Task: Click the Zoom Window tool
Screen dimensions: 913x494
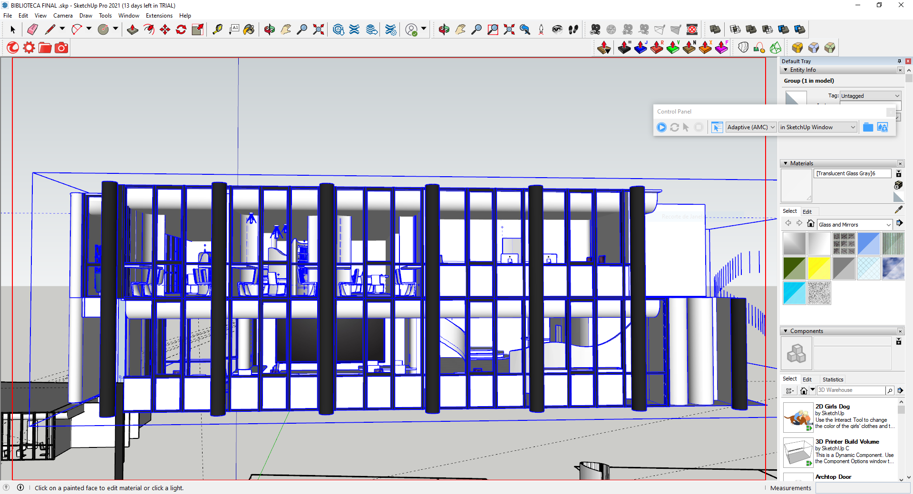Action: tap(493, 29)
